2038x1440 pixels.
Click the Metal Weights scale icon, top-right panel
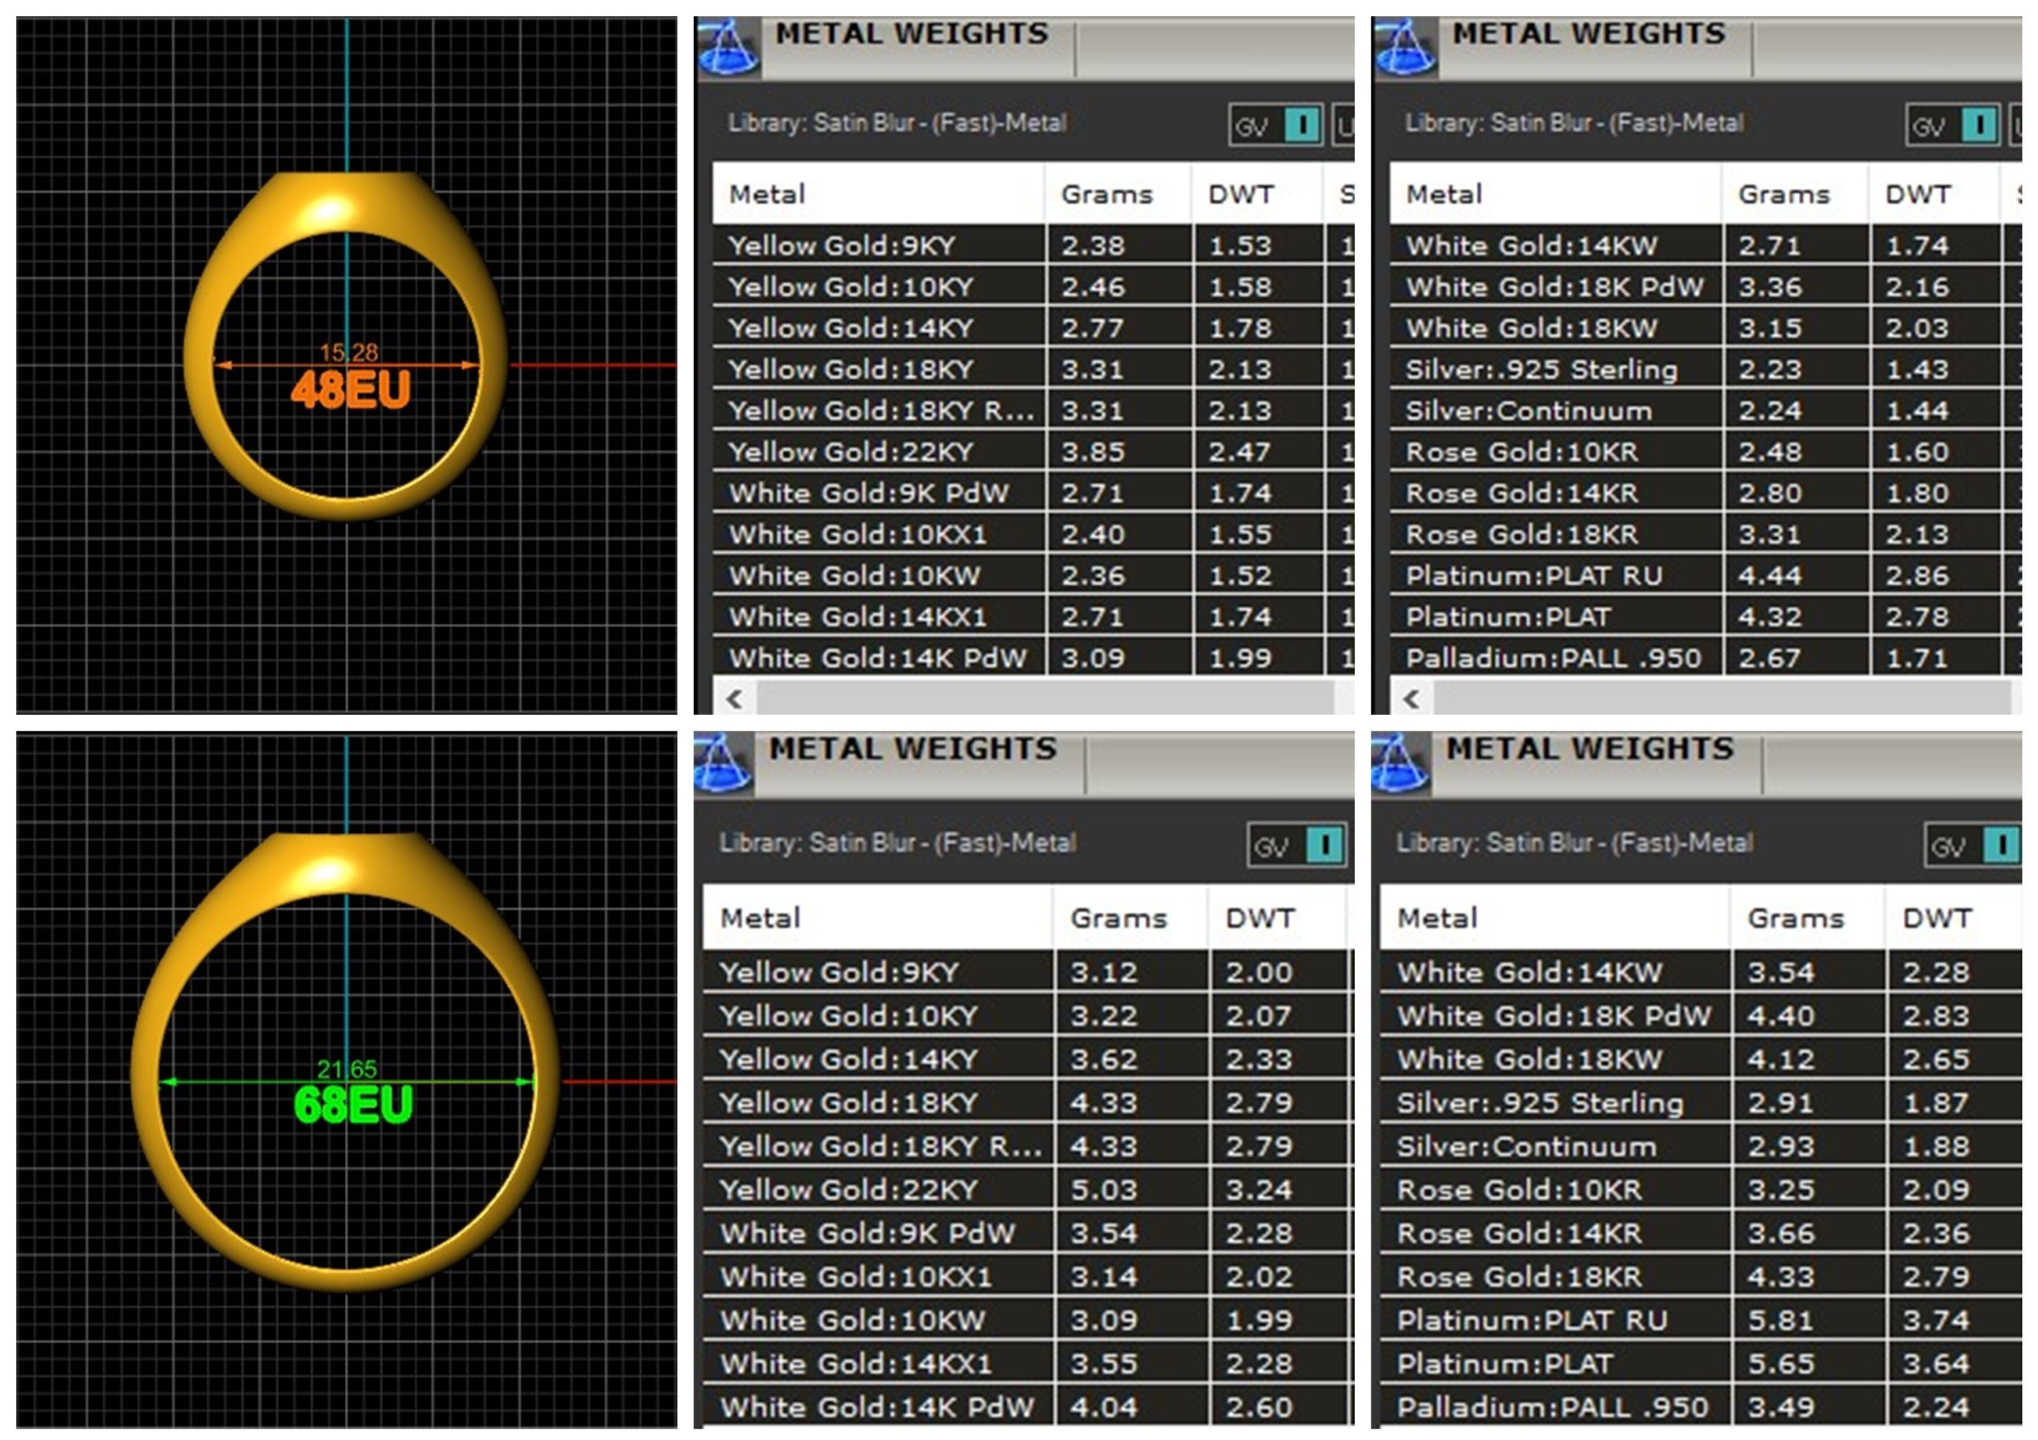(1404, 49)
